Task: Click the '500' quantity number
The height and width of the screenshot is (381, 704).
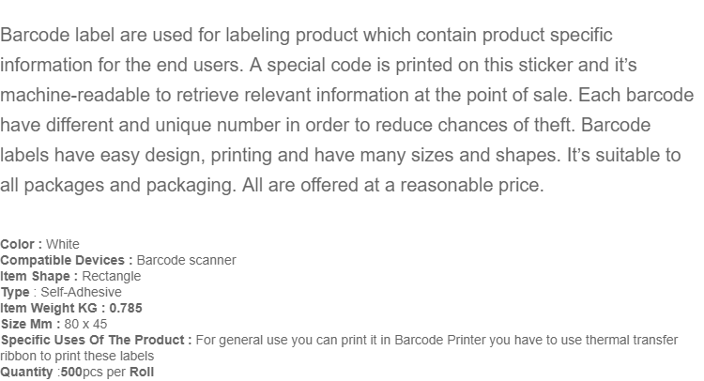Action: point(71,372)
